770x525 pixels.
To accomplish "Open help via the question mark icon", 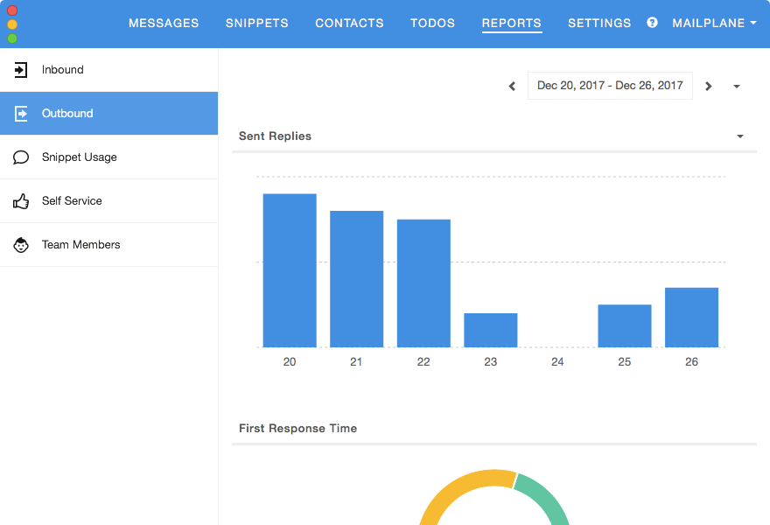I will point(652,23).
